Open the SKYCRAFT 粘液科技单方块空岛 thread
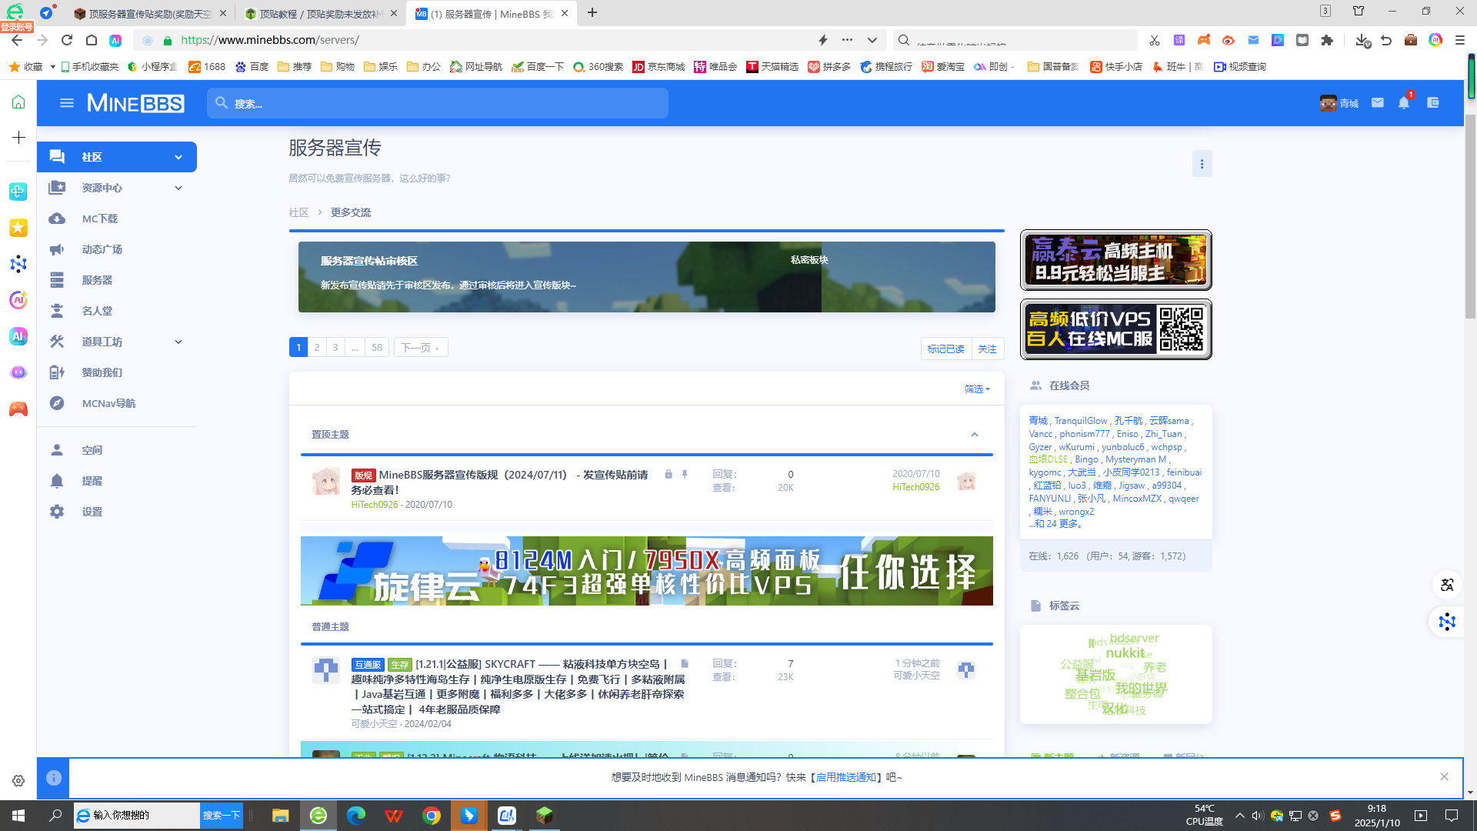The height and width of the screenshot is (831, 1477). tap(518, 686)
